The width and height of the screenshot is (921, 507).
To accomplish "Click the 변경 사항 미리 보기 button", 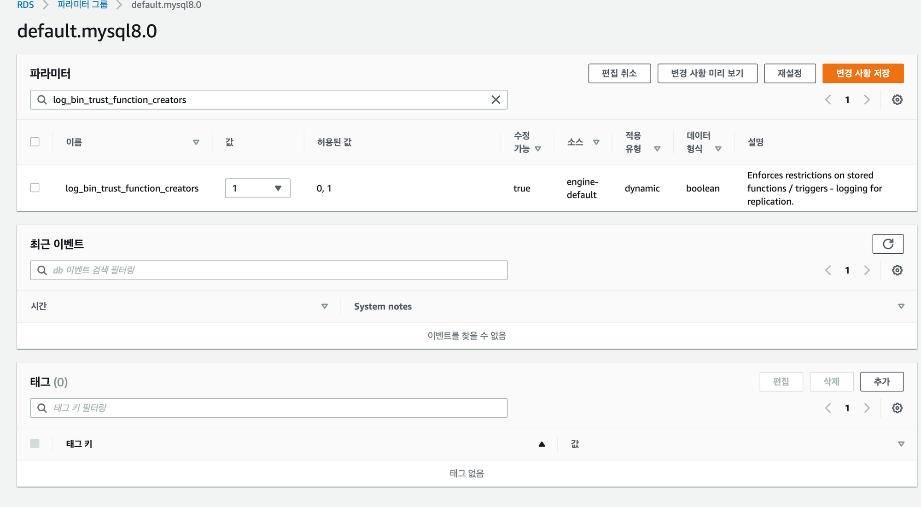I will pyautogui.click(x=707, y=74).
